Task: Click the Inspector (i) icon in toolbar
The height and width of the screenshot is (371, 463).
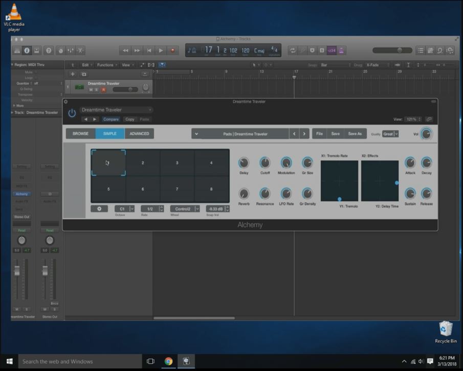Action: [27, 50]
